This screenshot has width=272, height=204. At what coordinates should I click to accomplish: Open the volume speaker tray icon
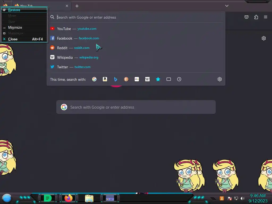pyautogui.click(x=242, y=198)
